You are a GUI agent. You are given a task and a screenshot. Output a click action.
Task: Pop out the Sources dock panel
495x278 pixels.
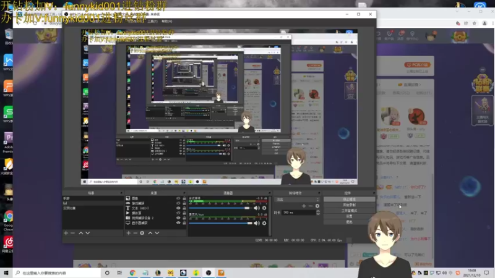click(x=184, y=193)
